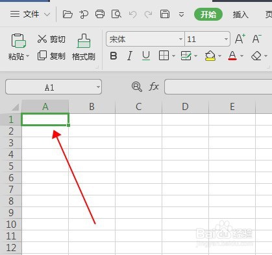Expand the quick access toolbar customize arrow
The width and height of the screenshot is (272, 255).
(181, 15)
